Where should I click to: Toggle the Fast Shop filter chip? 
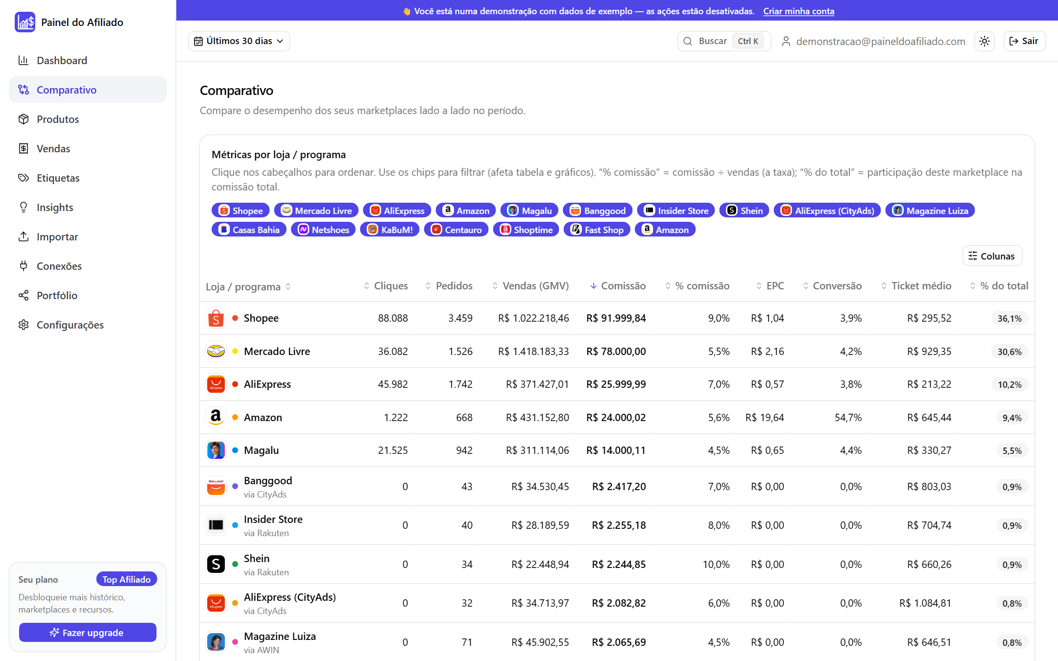pyautogui.click(x=597, y=230)
